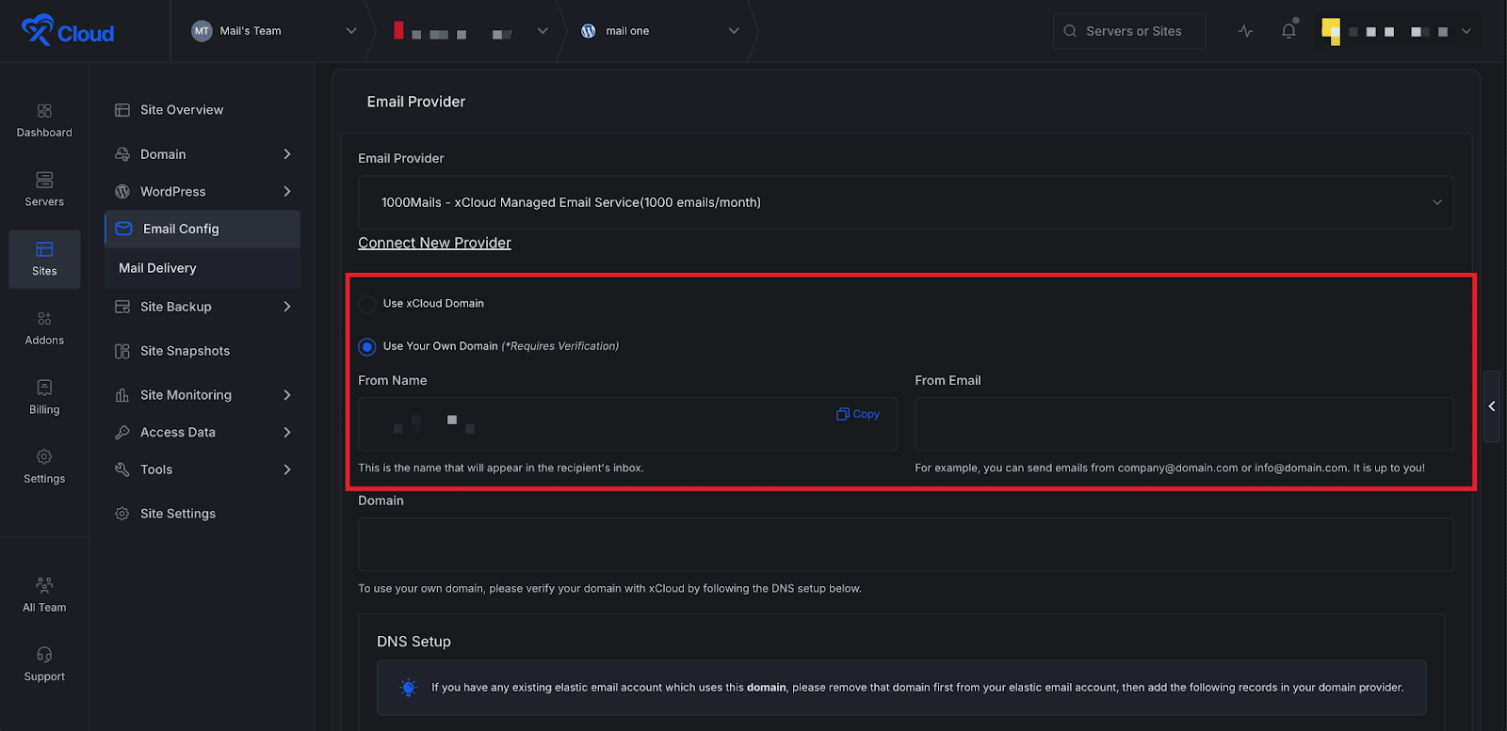Click the activity pulse icon in the header

coord(1246,31)
